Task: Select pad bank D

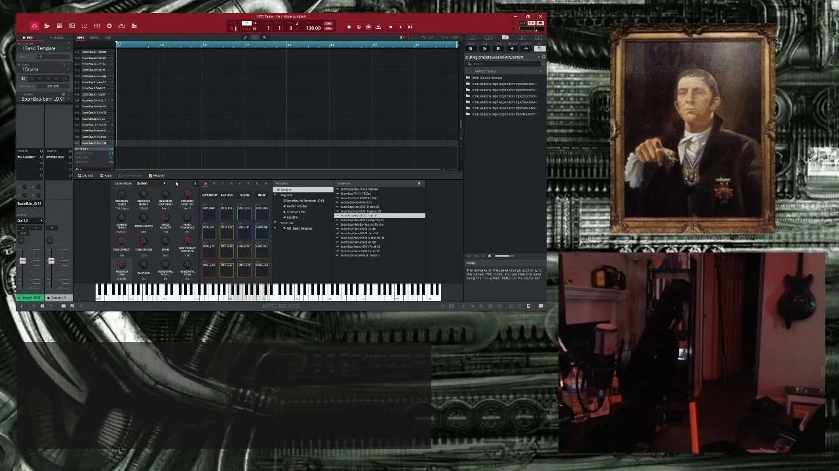Action: click(x=231, y=184)
